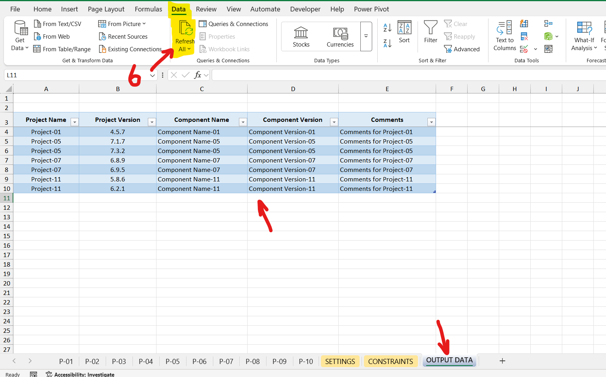Open the File tab
This screenshot has height=377, width=606.
(15, 9)
